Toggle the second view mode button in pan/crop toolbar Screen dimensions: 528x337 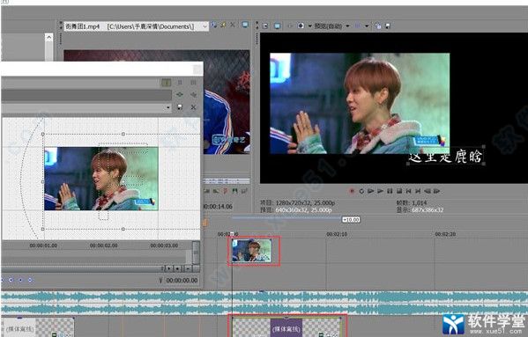coord(180,83)
